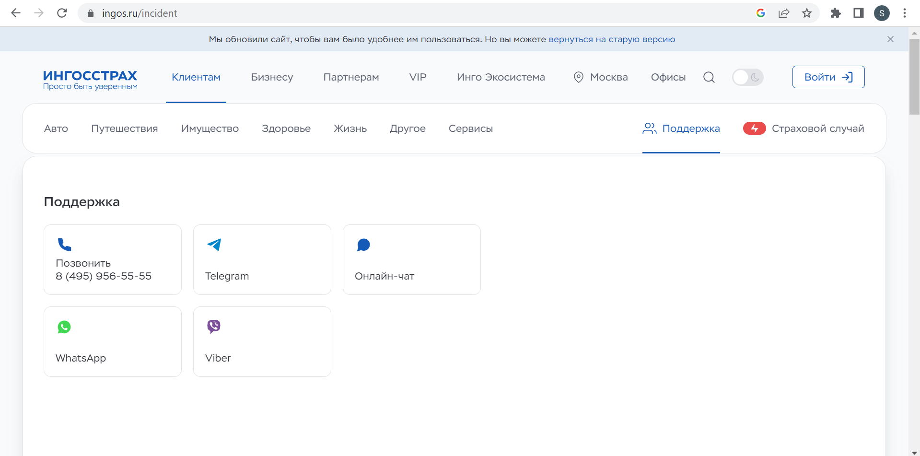Select the VIP tab
This screenshot has height=456, width=920.
pyautogui.click(x=418, y=77)
